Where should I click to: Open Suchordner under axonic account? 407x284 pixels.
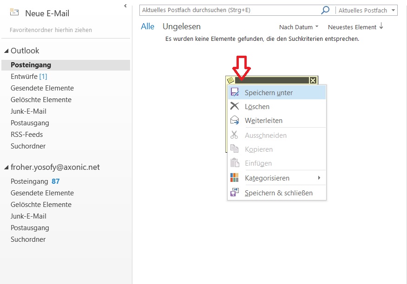click(66, 239)
